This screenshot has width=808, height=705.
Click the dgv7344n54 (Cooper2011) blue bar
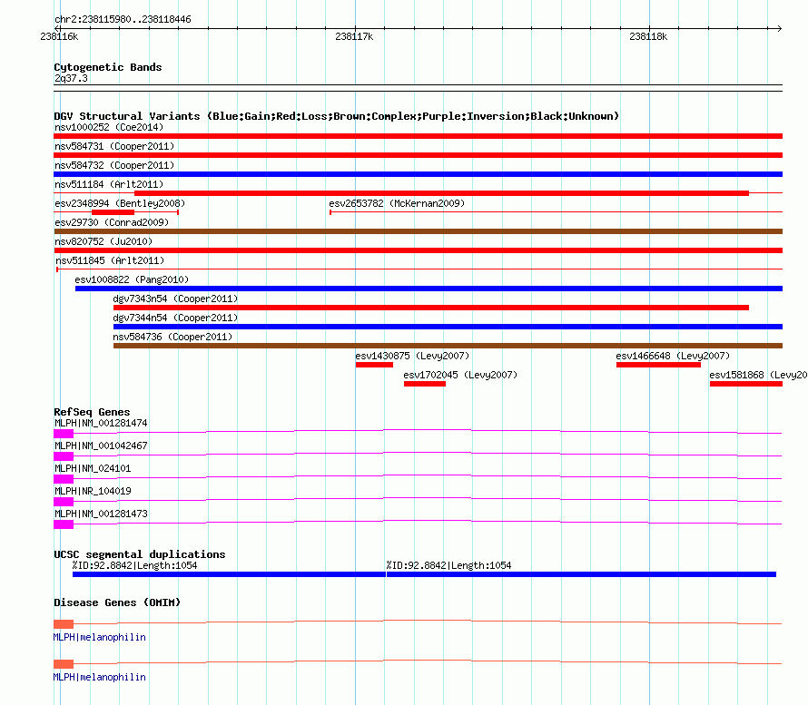[x=448, y=327]
